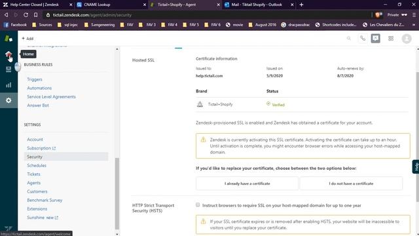This screenshot has height=236, width=419.
Task: Open the Views icon in Zendesk sidebar
Action: click(9, 69)
